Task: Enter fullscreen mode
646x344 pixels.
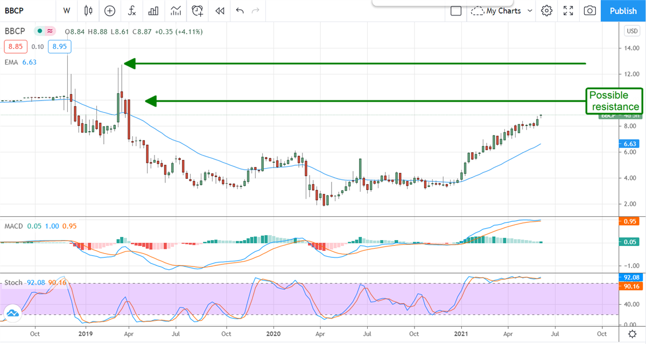Action: click(x=568, y=10)
